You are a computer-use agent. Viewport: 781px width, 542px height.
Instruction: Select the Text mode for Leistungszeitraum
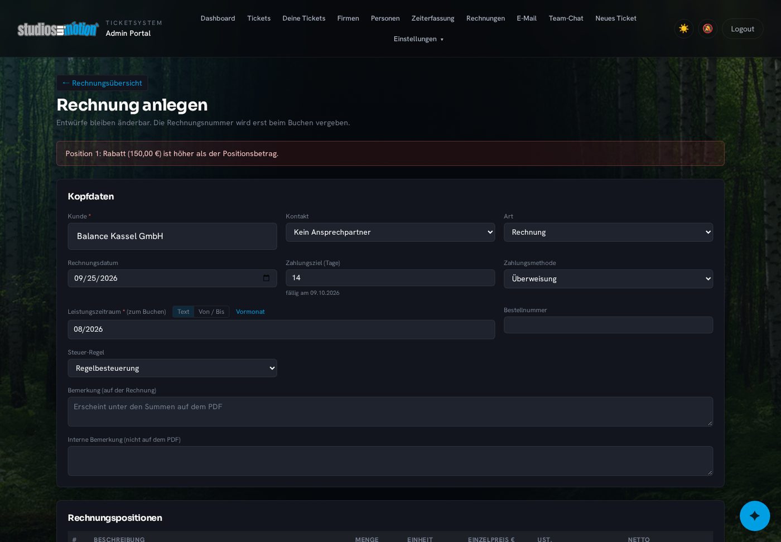click(x=183, y=312)
